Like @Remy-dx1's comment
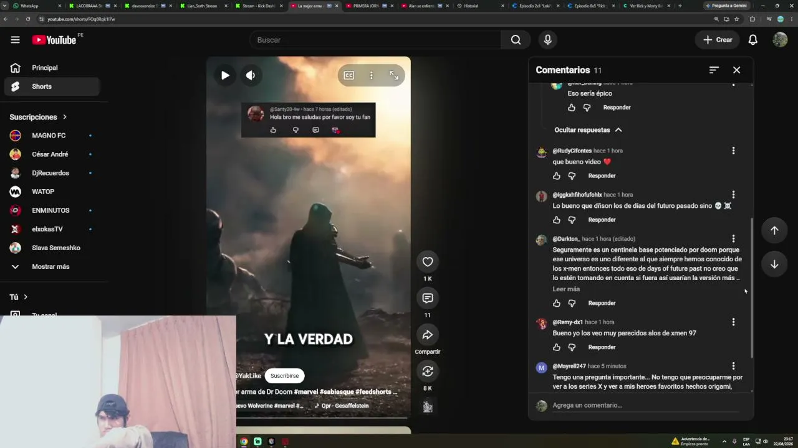 pyautogui.click(x=556, y=348)
